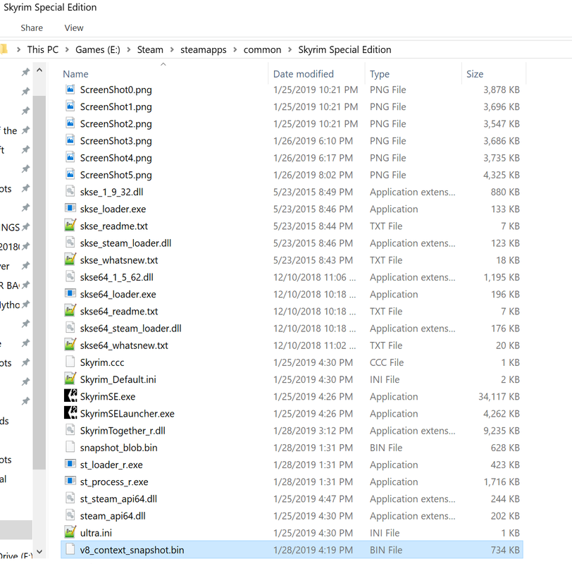Select the st_steam_api64.dll icon
This screenshot has height=564, width=572.
(x=70, y=498)
